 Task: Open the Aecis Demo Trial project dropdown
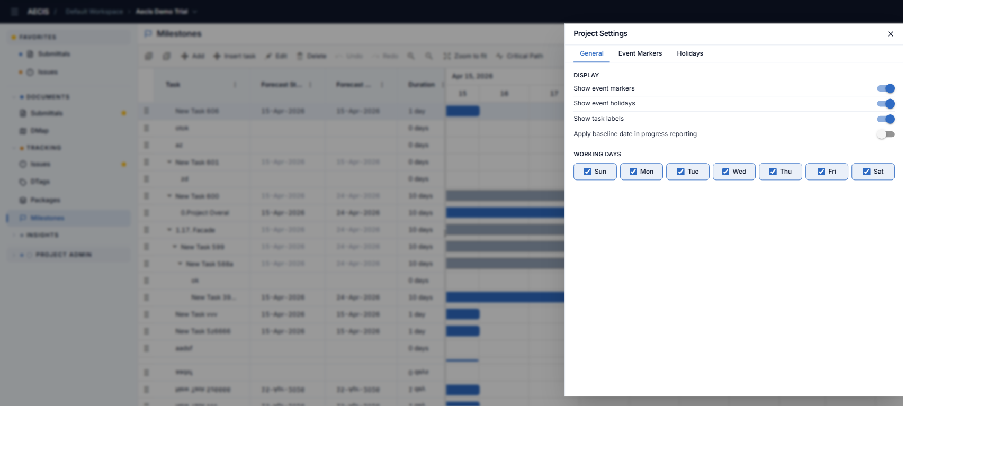[x=166, y=11]
